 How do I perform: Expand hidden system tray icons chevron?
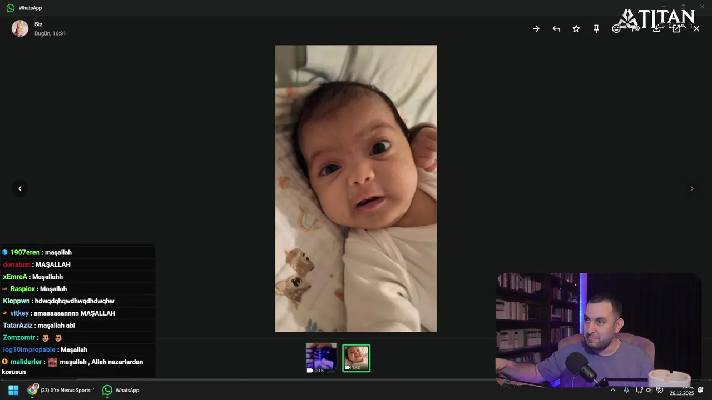(x=613, y=390)
